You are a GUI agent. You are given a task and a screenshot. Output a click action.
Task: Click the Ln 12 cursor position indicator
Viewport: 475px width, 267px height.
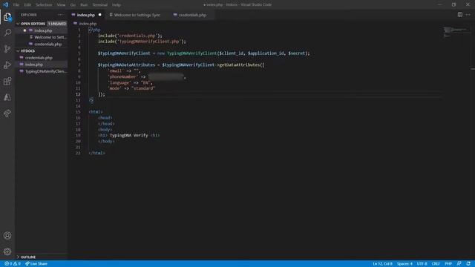tap(382, 264)
